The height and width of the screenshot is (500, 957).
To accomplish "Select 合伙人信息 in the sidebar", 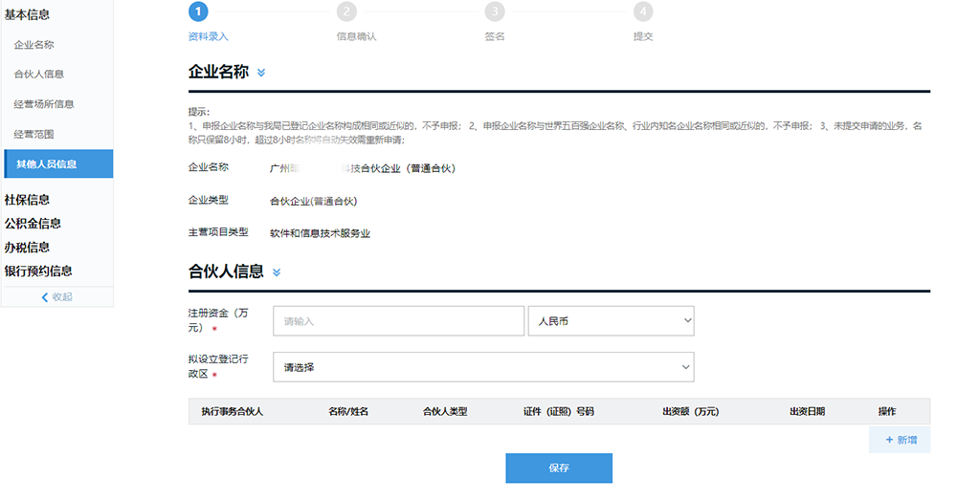I will tap(39, 75).
